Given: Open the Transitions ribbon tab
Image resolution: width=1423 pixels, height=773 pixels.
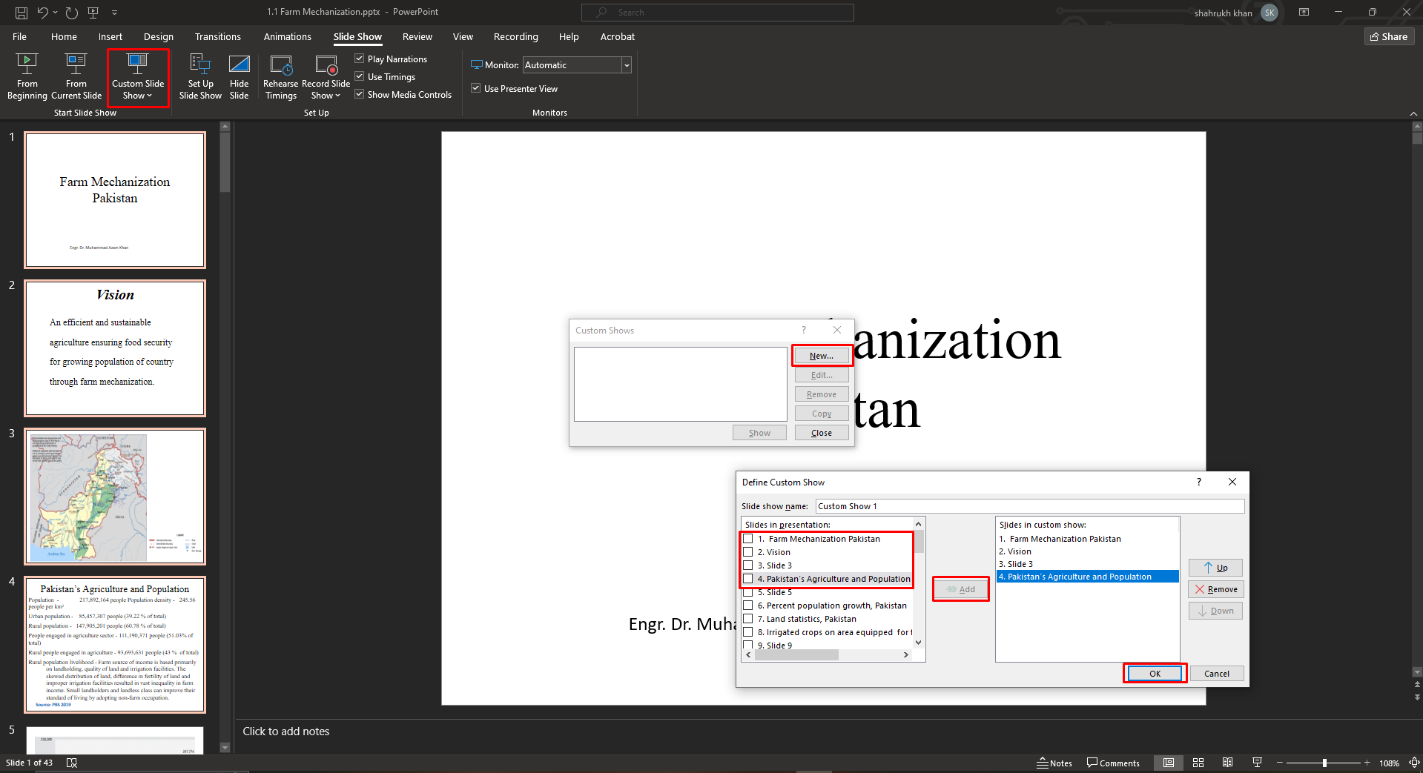Looking at the screenshot, I should tap(217, 36).
